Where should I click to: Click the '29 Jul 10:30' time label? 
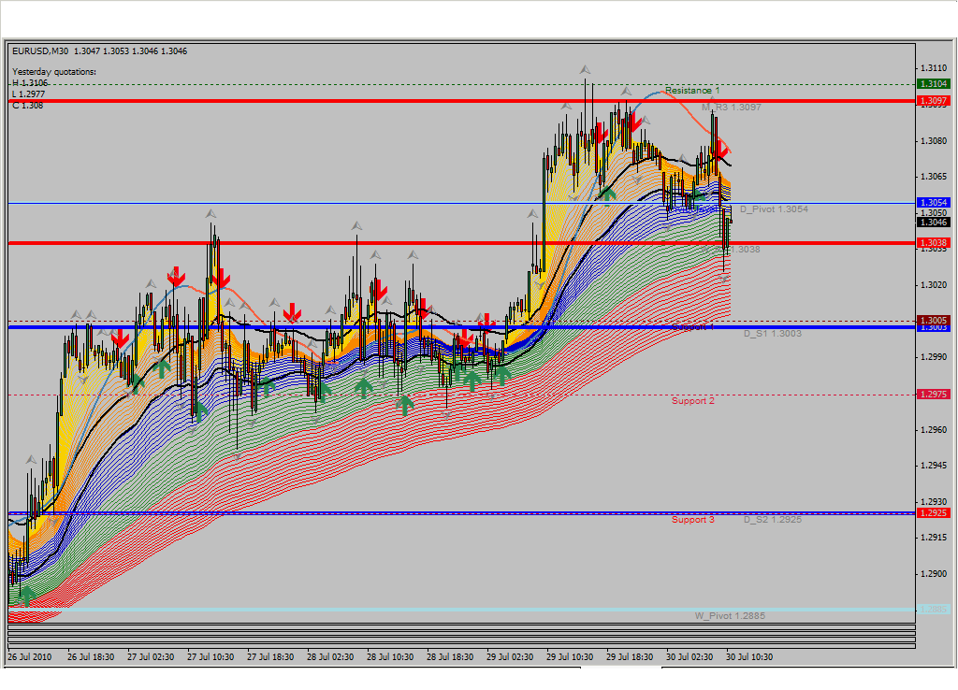click(570, 657)
